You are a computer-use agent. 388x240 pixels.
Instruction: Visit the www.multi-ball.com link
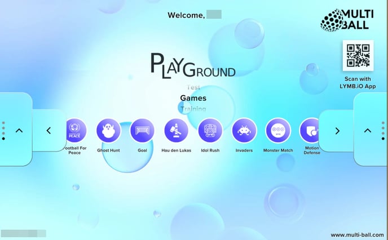(357, 235)
